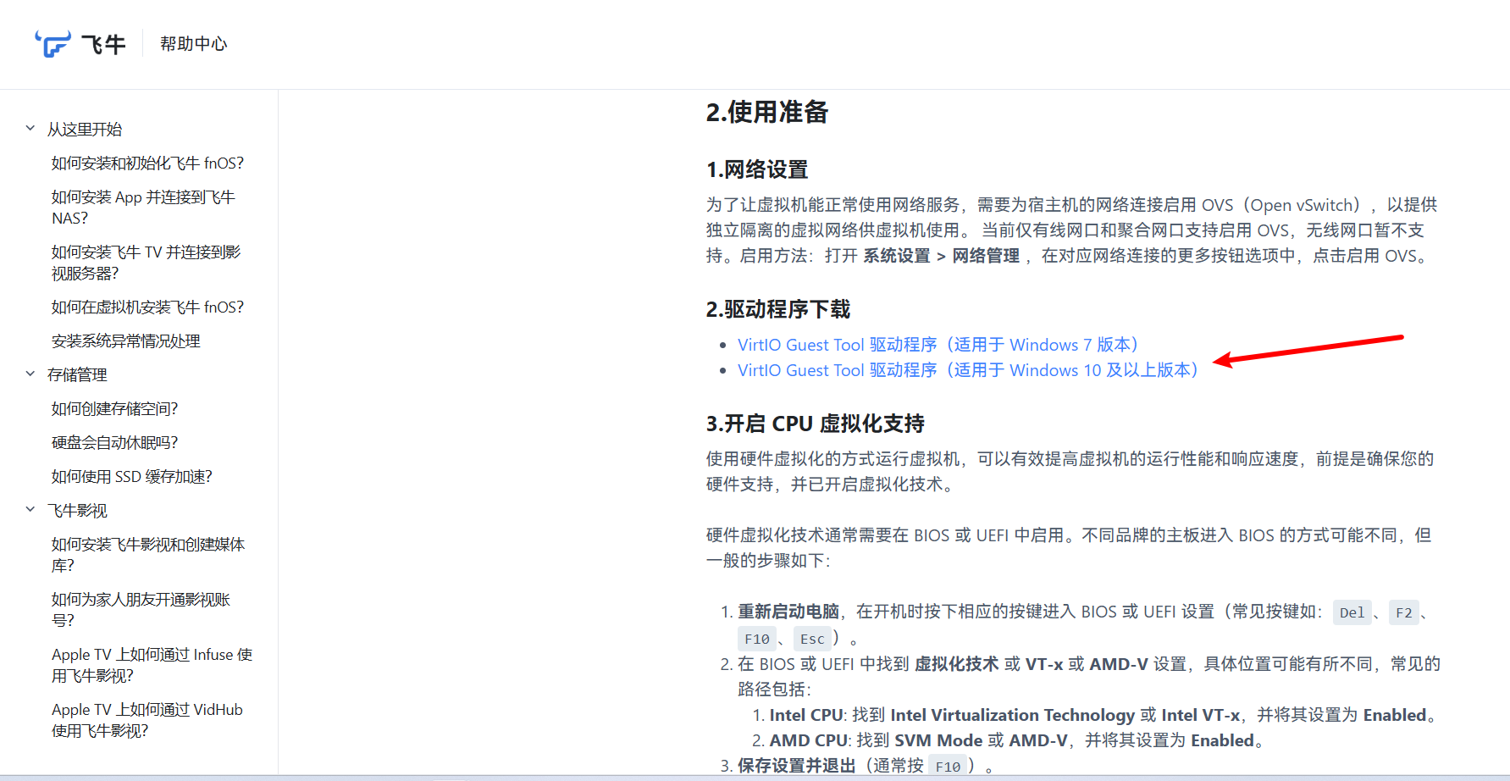Click the bold 保存设置并退出 step text
This screenshot has width=1510, height=781.
tap(797, 766)
